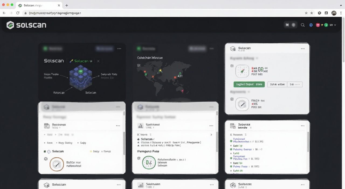Screen dimensions: 345x189
Task: Toggle the left icon in the header switch group
Action: tap(287, 25)
